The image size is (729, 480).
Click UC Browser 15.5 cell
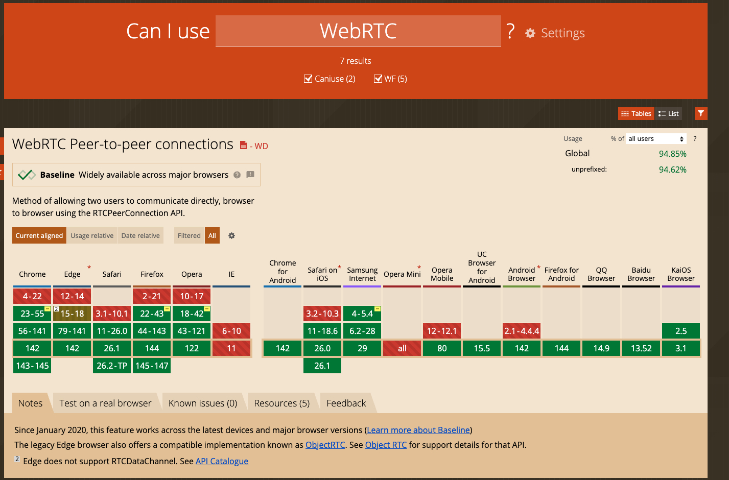point(482,348)
